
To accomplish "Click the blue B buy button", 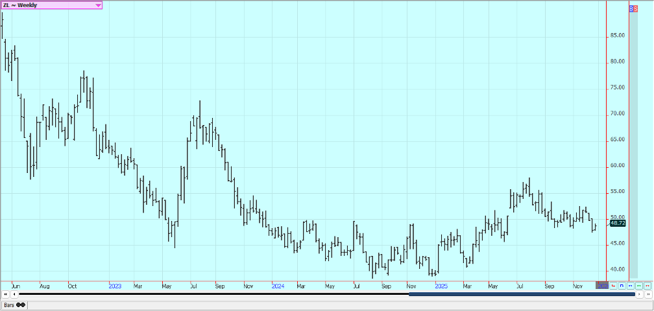I will [631, 8].
